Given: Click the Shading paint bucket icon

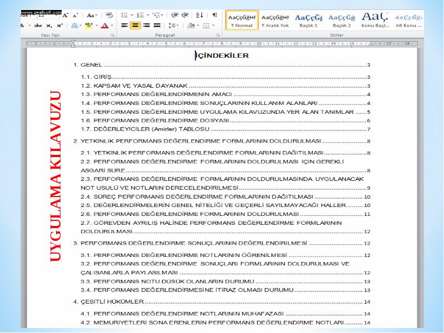Looking at the screenshot, I should 191,26.
